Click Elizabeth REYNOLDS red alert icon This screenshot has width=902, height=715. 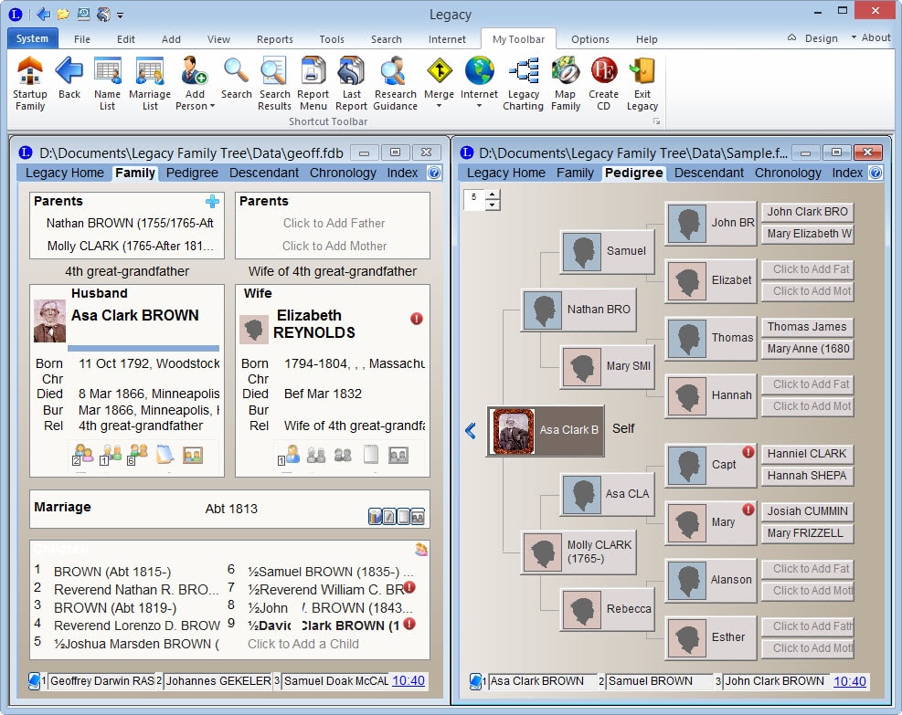point(417,319)
